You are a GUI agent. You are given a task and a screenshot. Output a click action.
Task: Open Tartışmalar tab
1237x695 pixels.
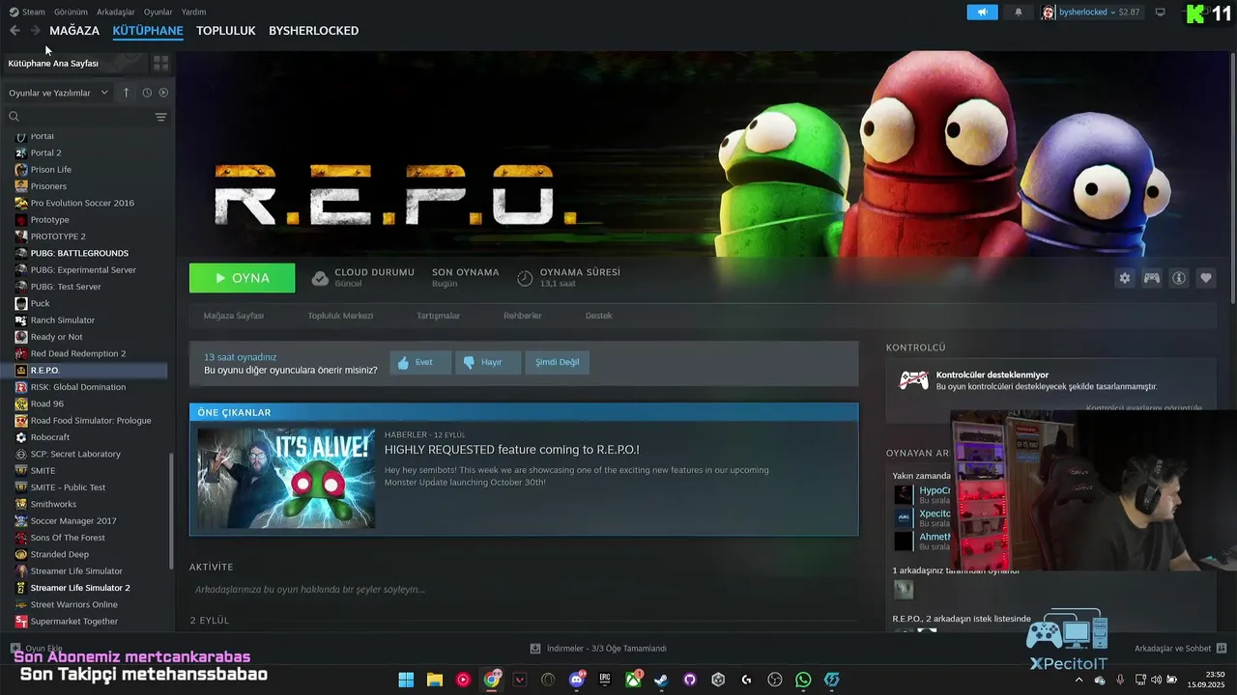tap(438, 316)
